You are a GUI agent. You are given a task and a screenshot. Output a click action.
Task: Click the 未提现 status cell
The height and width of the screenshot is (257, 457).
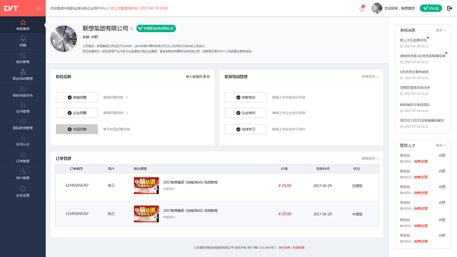coord(357,214)
